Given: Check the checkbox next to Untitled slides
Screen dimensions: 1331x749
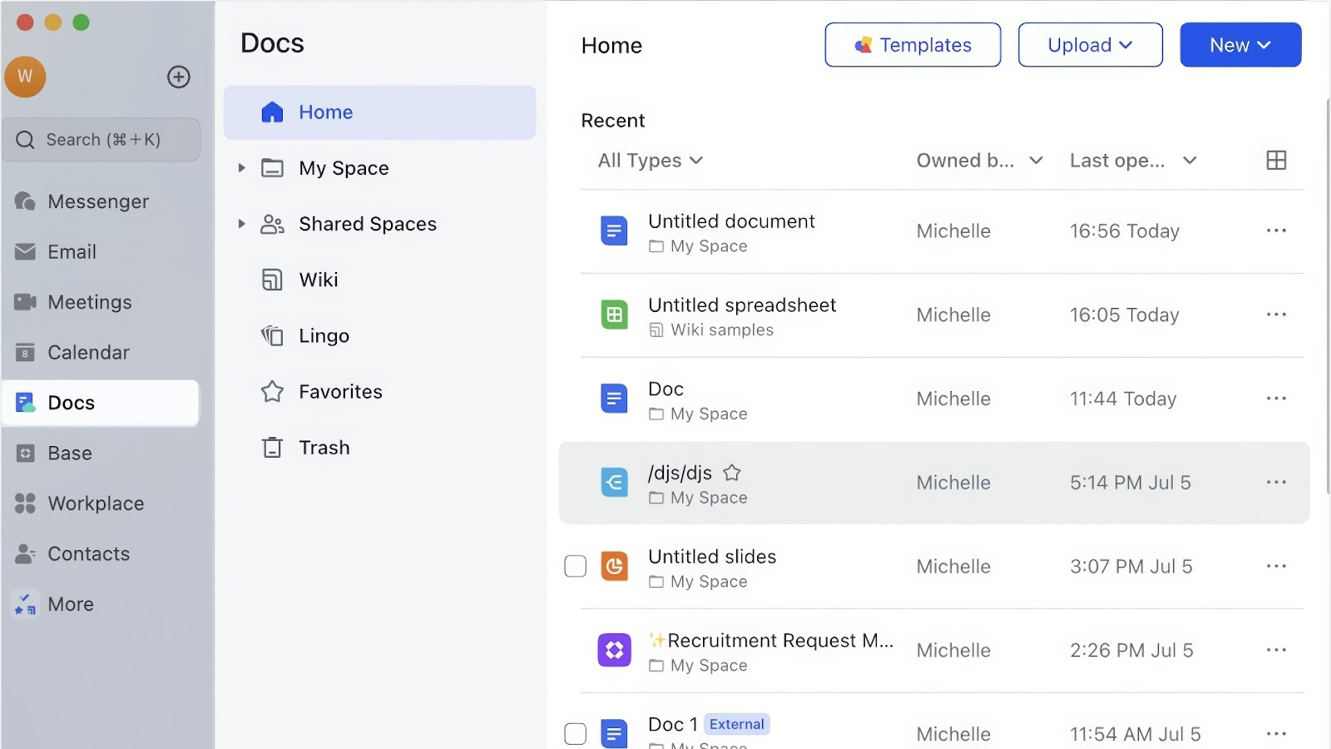Looking at the screenshot, I should click(x=575, y=566).
